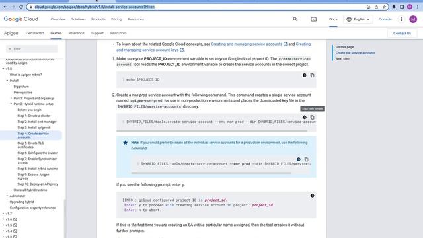
Task: Open Uninstall hybrid runtime page
Action: [x=30, y=190]
